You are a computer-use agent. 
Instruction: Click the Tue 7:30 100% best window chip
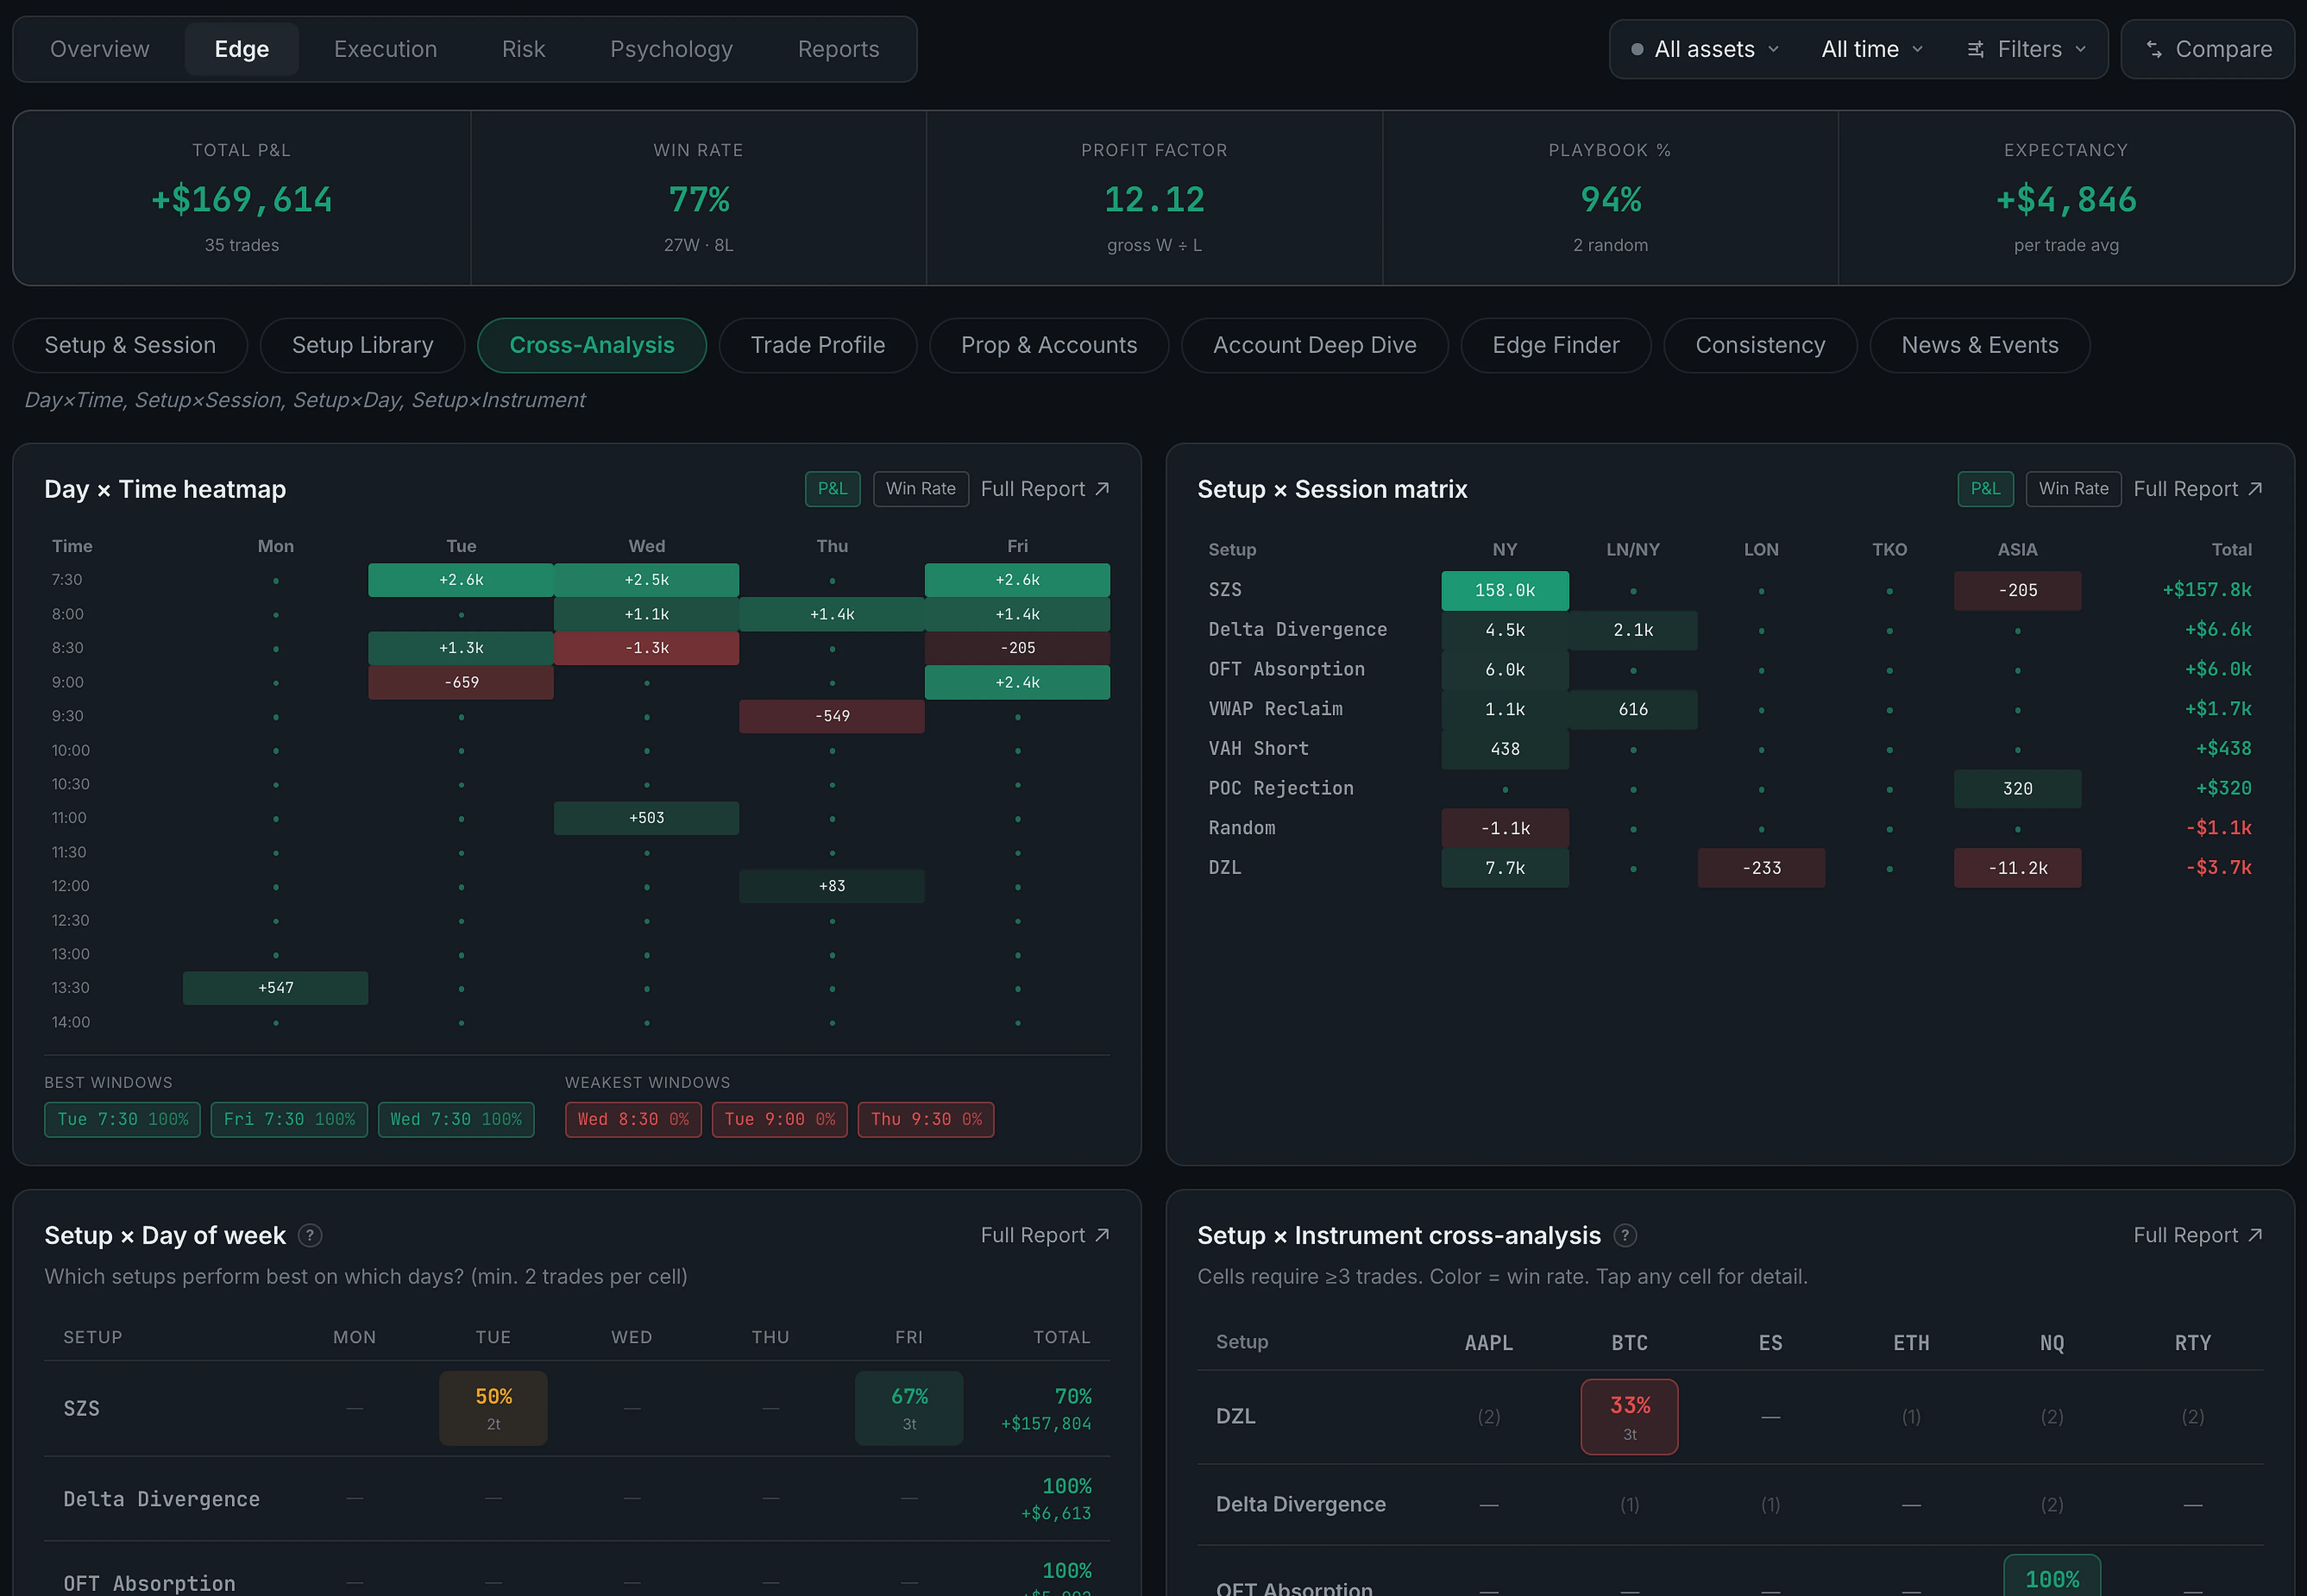[122, 1119]
